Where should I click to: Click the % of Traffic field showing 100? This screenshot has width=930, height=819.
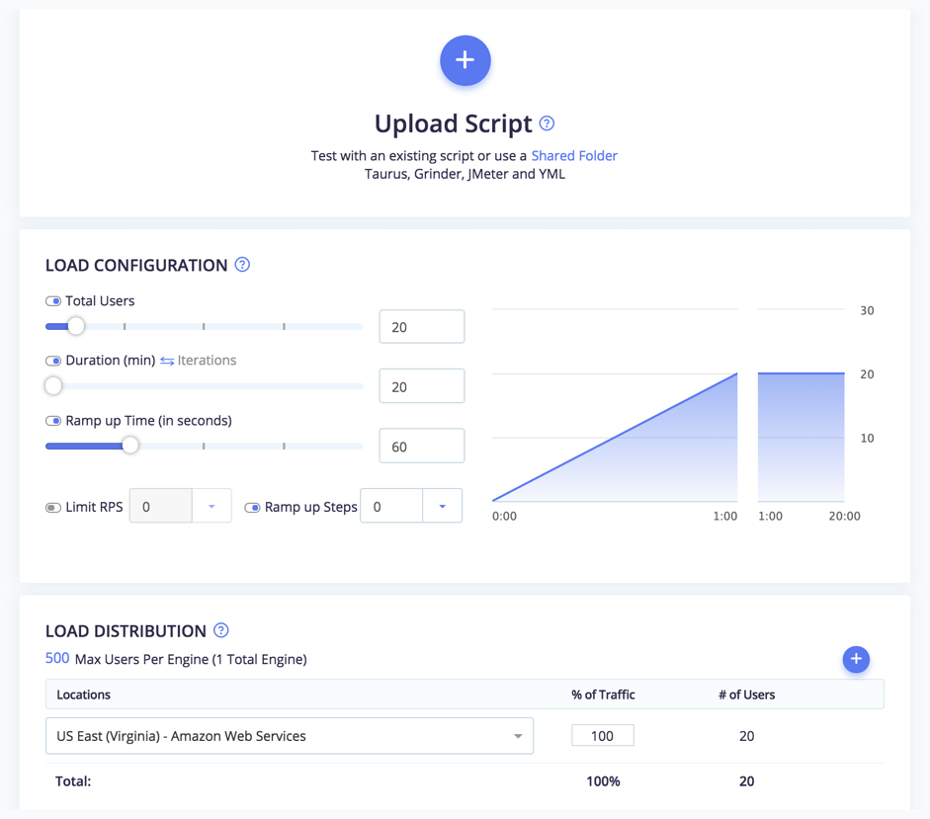pos(603,735)
